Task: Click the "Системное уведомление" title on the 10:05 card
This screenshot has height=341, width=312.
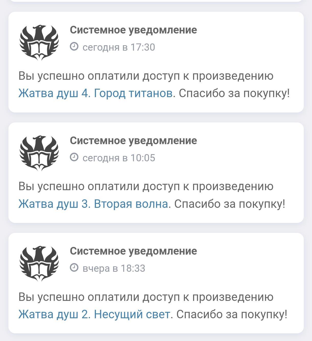Action: pos(133,141)
